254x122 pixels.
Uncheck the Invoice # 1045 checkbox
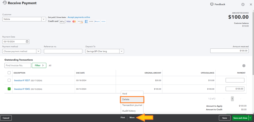[x=9, y=89]
